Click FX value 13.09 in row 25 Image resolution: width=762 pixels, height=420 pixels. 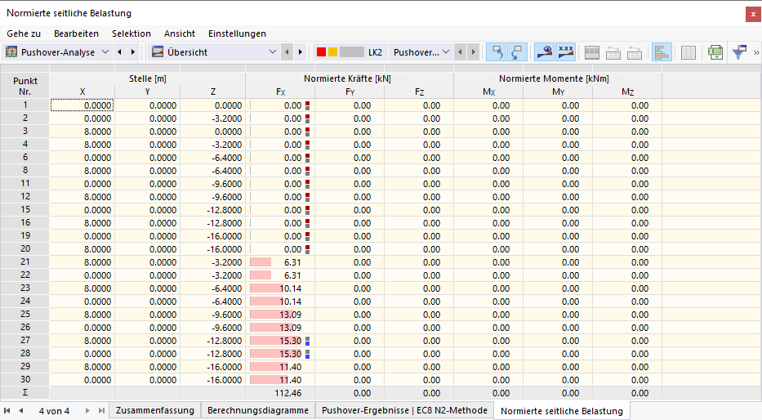pyautogui.click(x=290, y=315)
